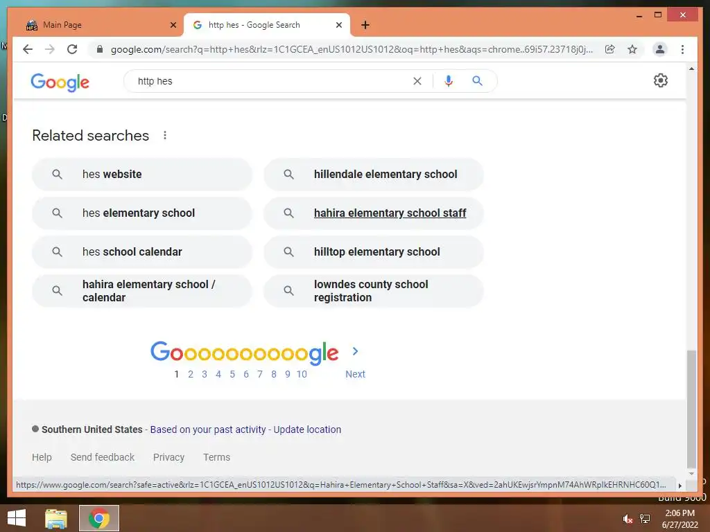710x532 pixels.
Task: Open File Explorer from the taskbar
Action: (x=56, y=518)
